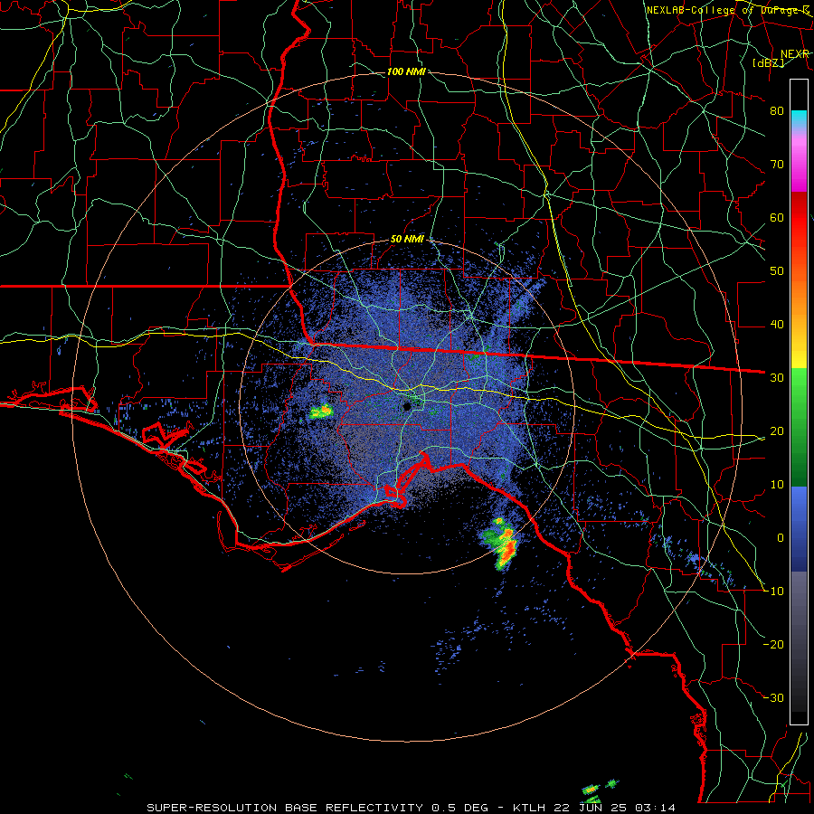The width and height of the screenshot is (814, 814).
Task: Click the 70 value on the dBZ scale
Action: (777, 165)
